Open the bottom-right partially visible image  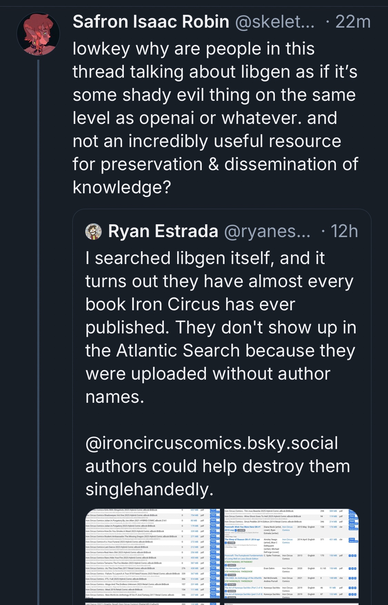click(291, 603)
